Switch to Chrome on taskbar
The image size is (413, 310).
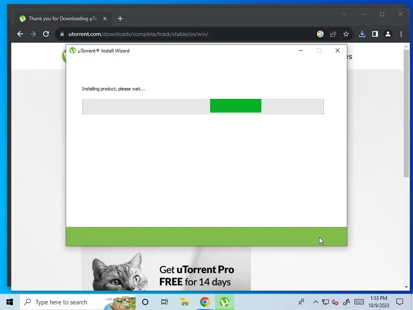[x=204, y=302]
